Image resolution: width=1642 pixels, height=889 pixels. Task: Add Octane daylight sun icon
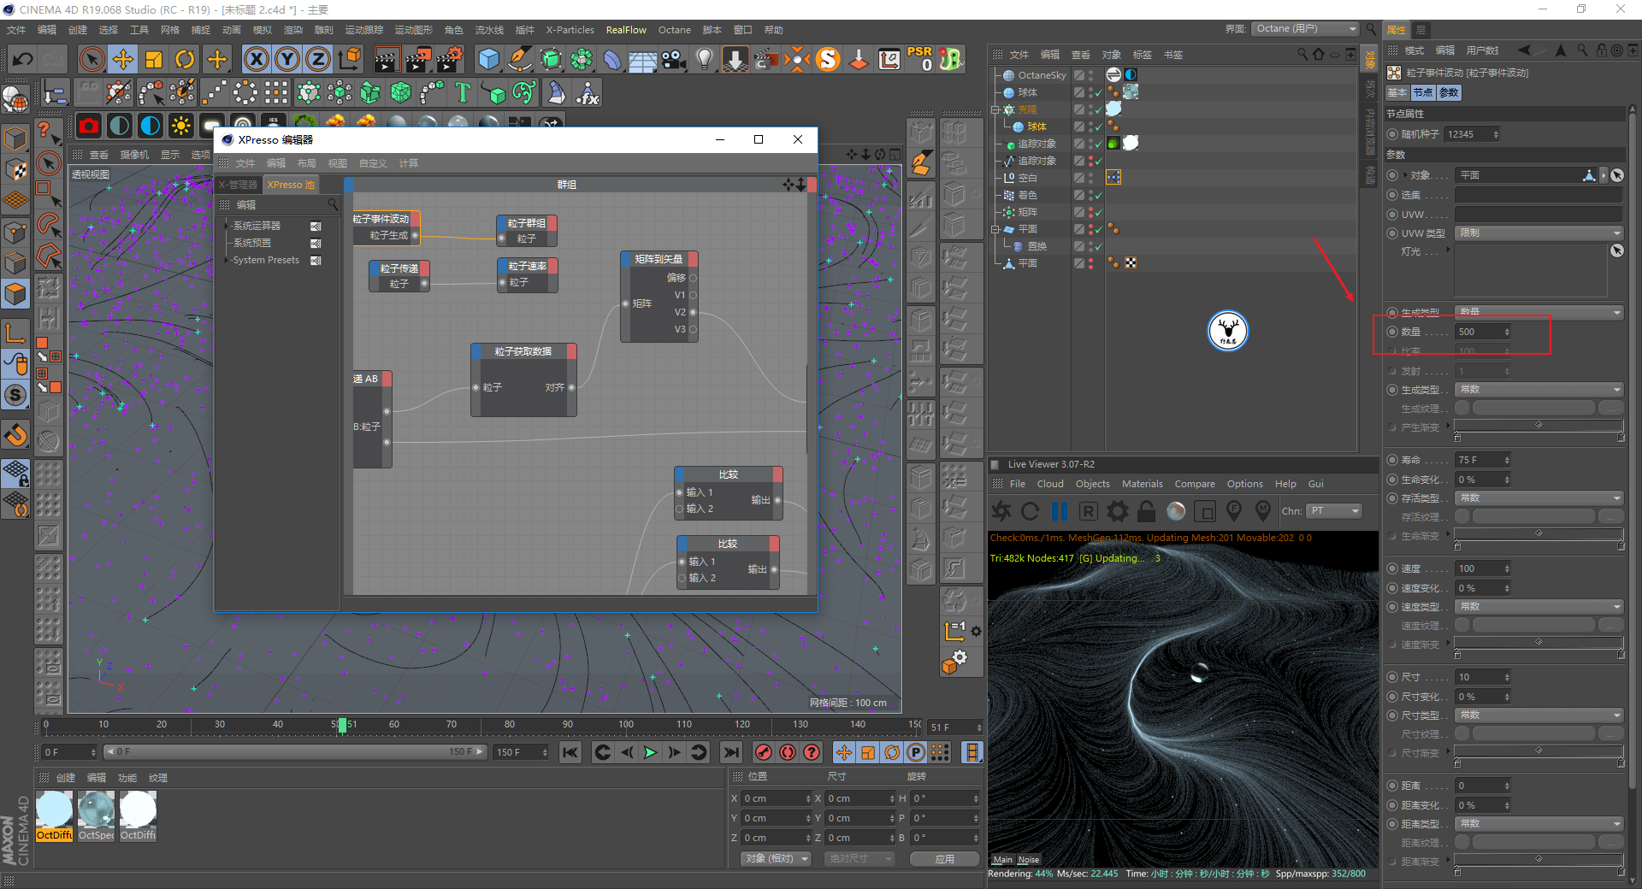coord(181,127)
